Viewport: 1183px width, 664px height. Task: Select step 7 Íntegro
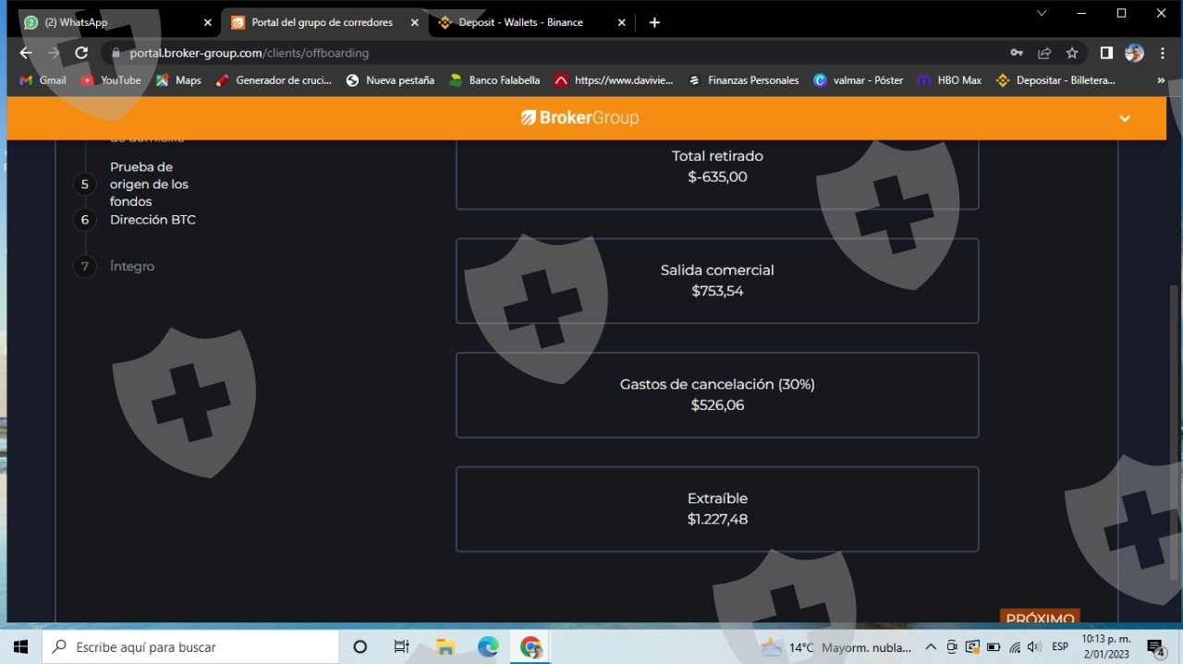[115, 266]
